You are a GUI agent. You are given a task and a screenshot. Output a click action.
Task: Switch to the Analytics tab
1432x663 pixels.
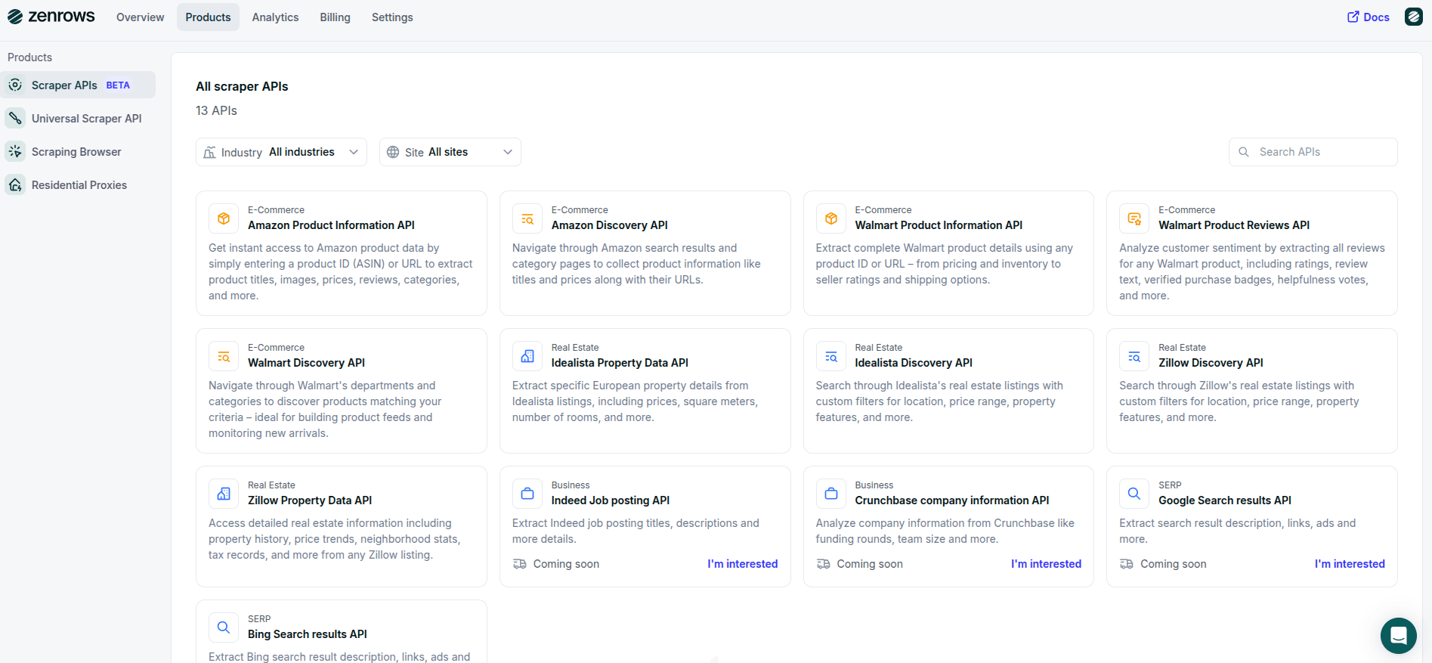click(275, 17)
